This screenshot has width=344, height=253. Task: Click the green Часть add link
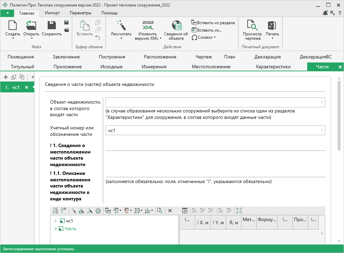click(x=70, y=229)
